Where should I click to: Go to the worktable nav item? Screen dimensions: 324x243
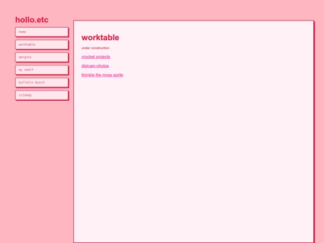[42, 44]
